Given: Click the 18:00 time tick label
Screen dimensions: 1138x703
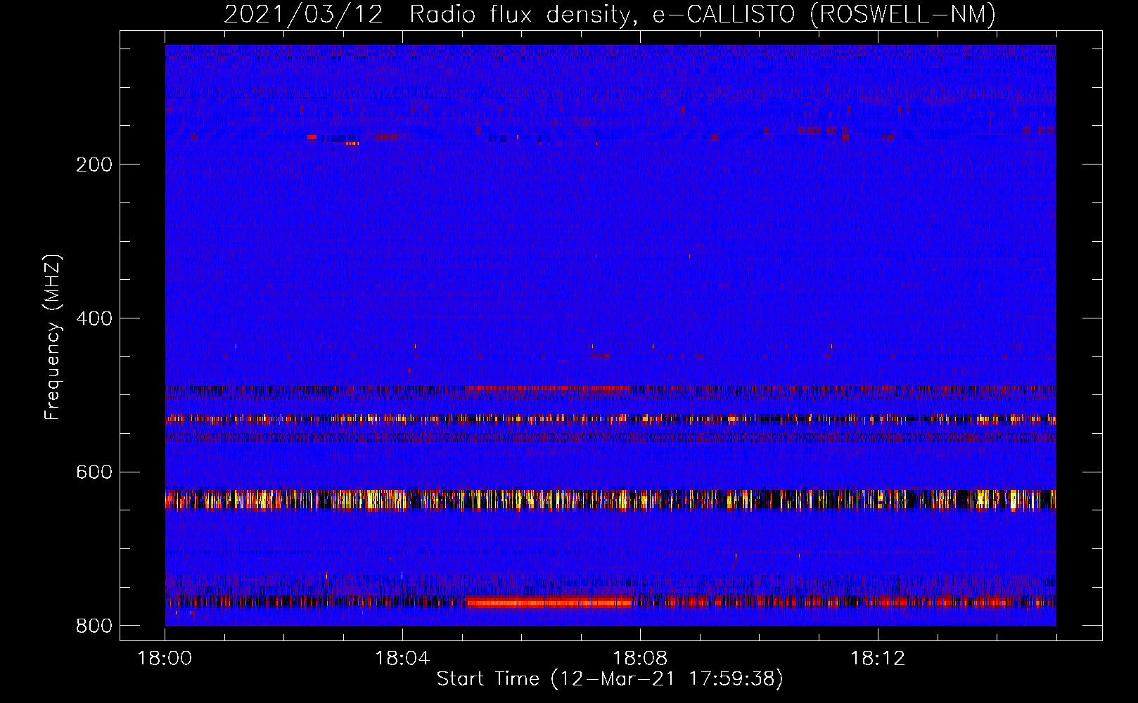Looking at the screenshot, I should [x=165, y=659].
